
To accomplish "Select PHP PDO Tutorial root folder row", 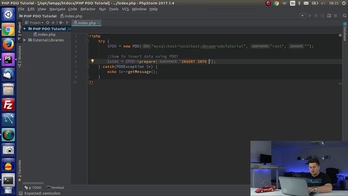I will click(47, 29).
